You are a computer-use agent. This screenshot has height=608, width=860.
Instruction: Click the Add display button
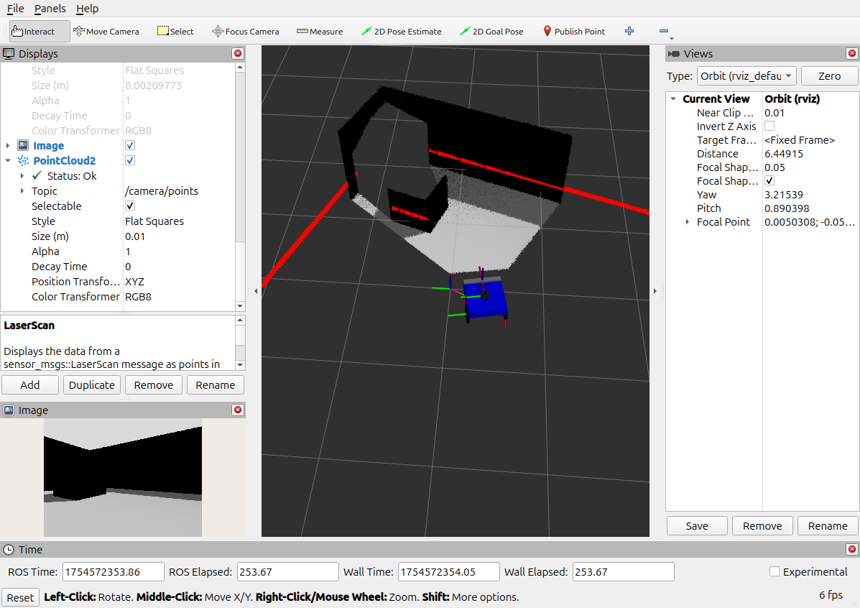pyautogui.click(x=30, y=385)
